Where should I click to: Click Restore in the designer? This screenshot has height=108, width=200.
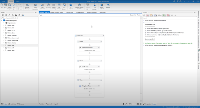[x=139, y=15]
